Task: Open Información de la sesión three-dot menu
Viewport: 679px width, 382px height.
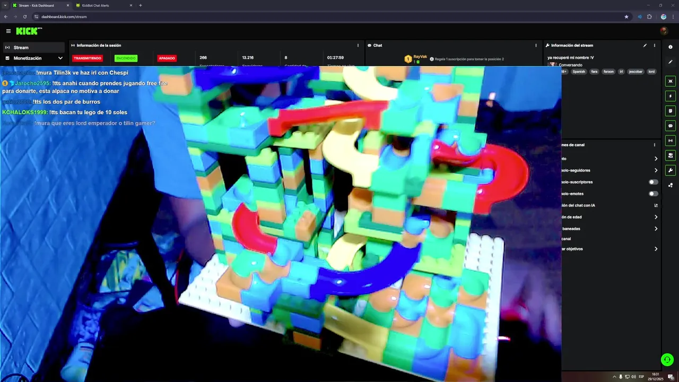Action: (358, 46)
